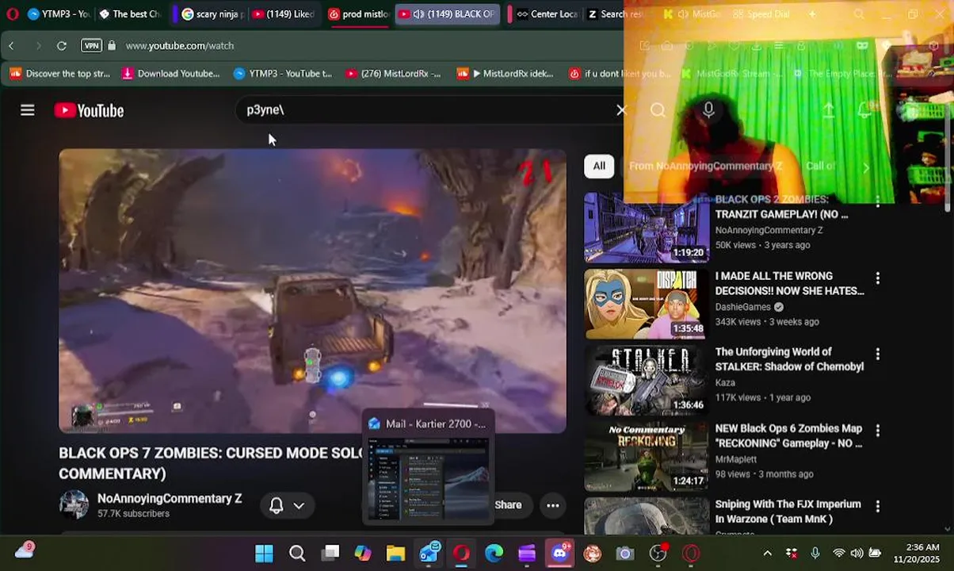Image resolution: width=954 pixels, height=571 pixels.
Task: Click the YouTube search magnifier button
Action: (x=658, y=110)
